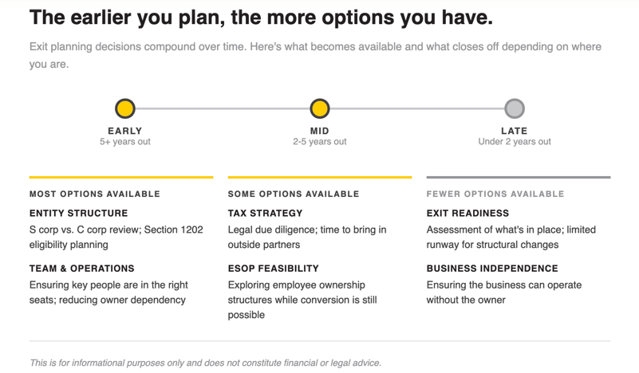Image resolution: width=639 pixels, height=373 pixels.
Task: Click the Exit Readiness heading
Action: [x=467, y=214]
